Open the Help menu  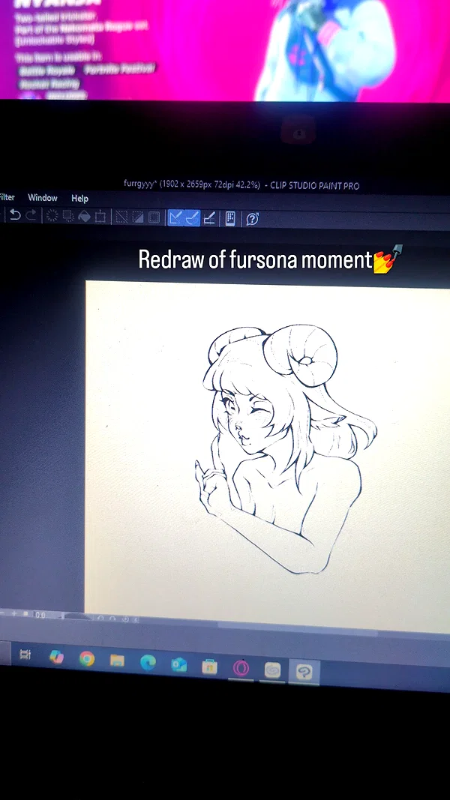(x=79, y=199)
